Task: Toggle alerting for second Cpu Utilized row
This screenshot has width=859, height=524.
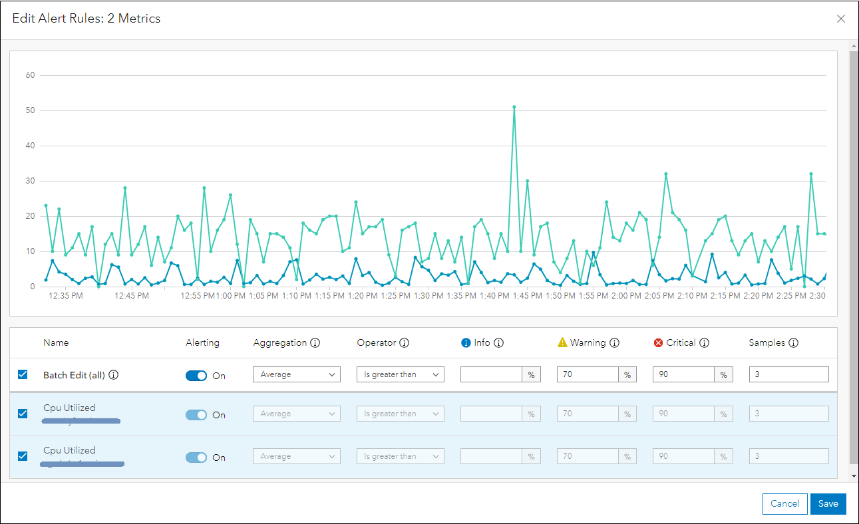Action: click(196, 458)
